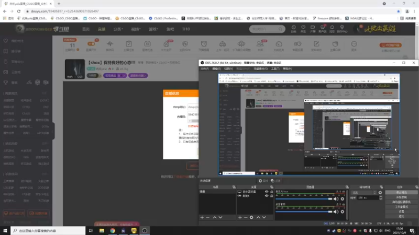Viewport: 419px width, 235px height.
Task: Move source up using the Sources panel up arrow
Action: pyautogui.click(x=258, y=217)
